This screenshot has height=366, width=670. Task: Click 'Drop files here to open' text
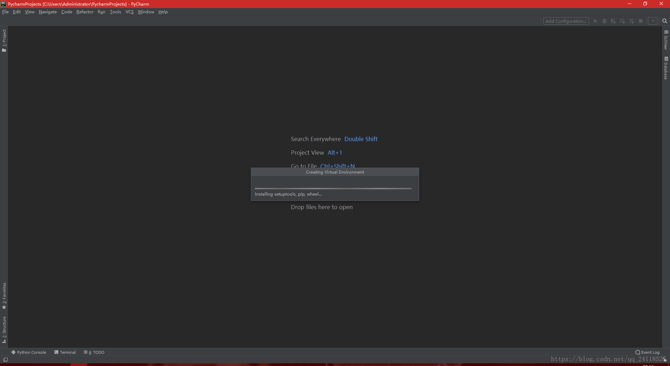tap(322, 207)
